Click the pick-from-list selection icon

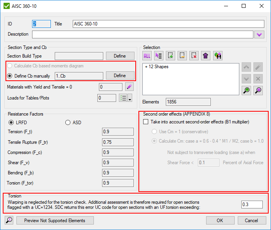click(x=159, y=56)
